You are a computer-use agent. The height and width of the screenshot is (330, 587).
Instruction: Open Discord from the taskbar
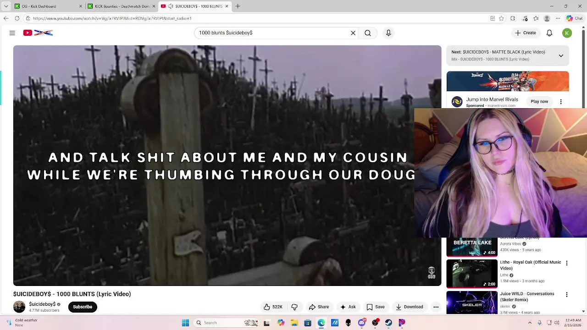click(362, 323)
